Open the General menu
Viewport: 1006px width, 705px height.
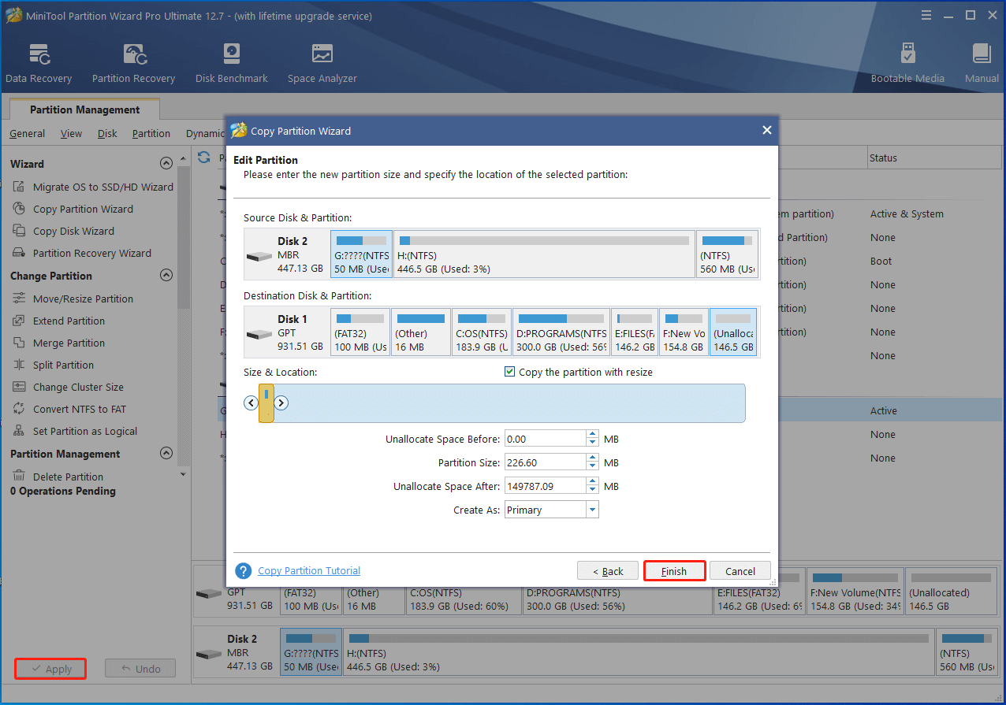point(27,133)
